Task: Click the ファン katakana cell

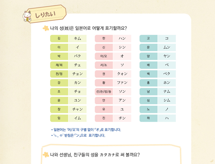Action: [x=122, y=83]
